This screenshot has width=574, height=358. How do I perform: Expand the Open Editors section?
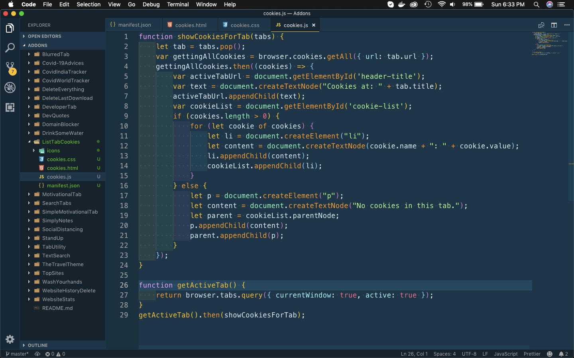pos(63,36)
